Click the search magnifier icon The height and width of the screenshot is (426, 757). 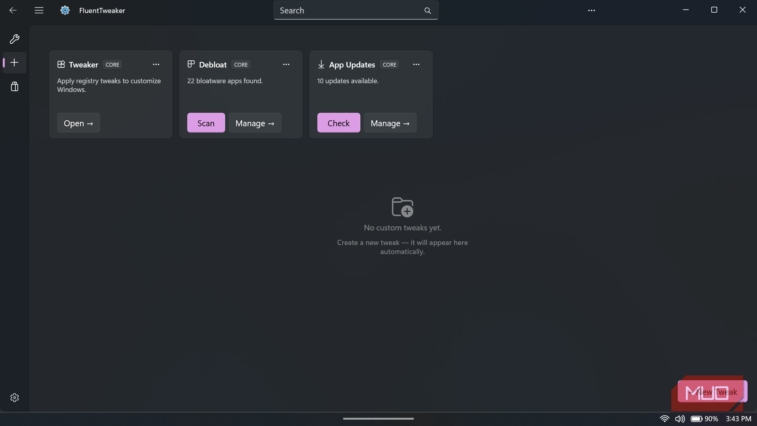tap(428, 11)
